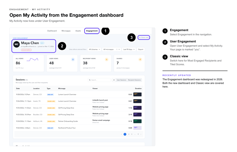The image size is (237, 152).
Task: Select the Engagement tab in navigation
Action: [x=92, y=31]
